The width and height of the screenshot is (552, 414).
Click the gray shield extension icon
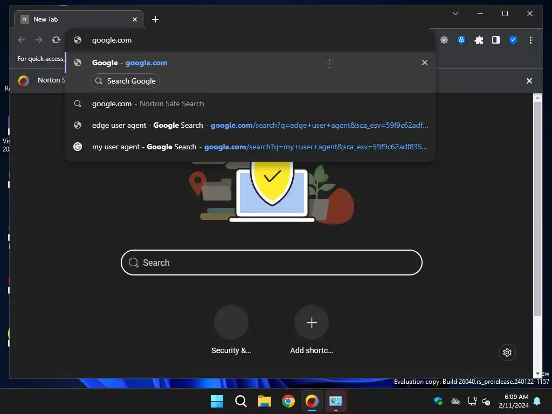(x=444, y=40)
